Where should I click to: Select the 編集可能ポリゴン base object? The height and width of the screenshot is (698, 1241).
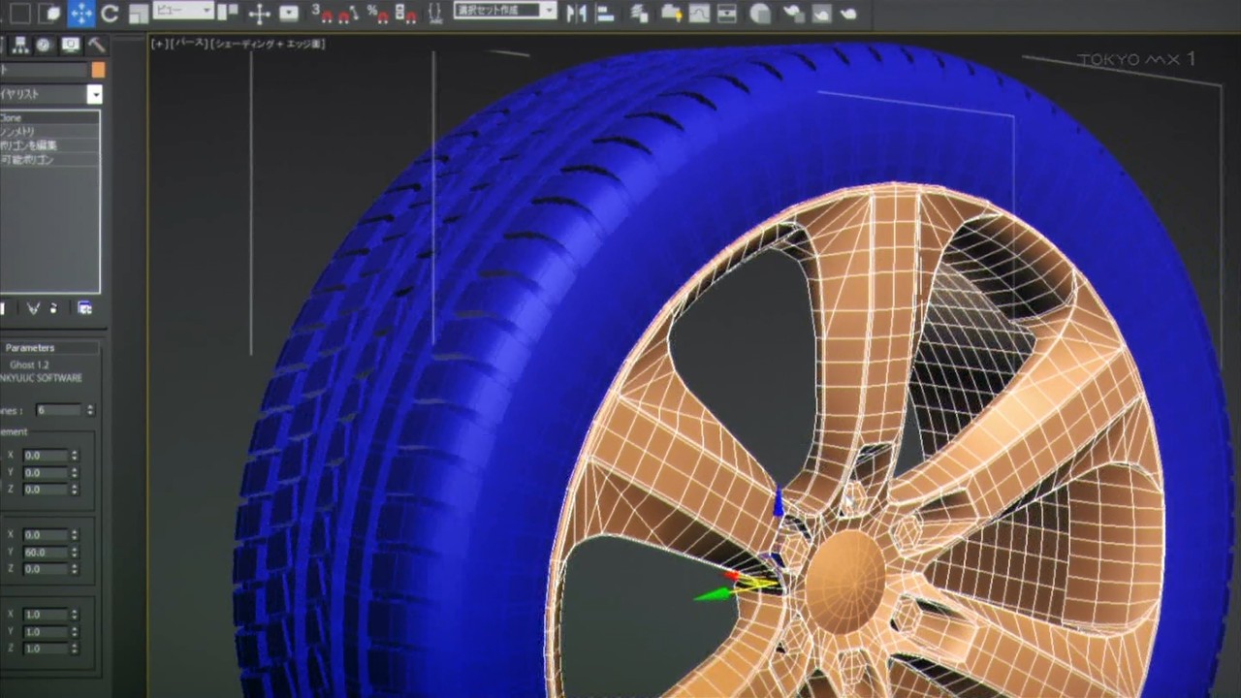pos(49,159)
